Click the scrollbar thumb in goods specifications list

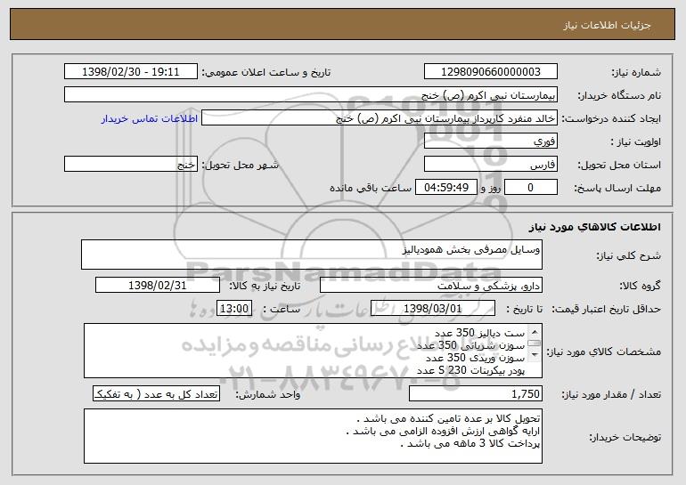pyautogui.click(x=535, y=343)
